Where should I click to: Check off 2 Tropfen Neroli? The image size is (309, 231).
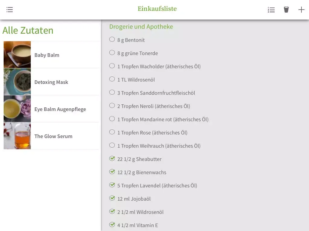point(112,106)
